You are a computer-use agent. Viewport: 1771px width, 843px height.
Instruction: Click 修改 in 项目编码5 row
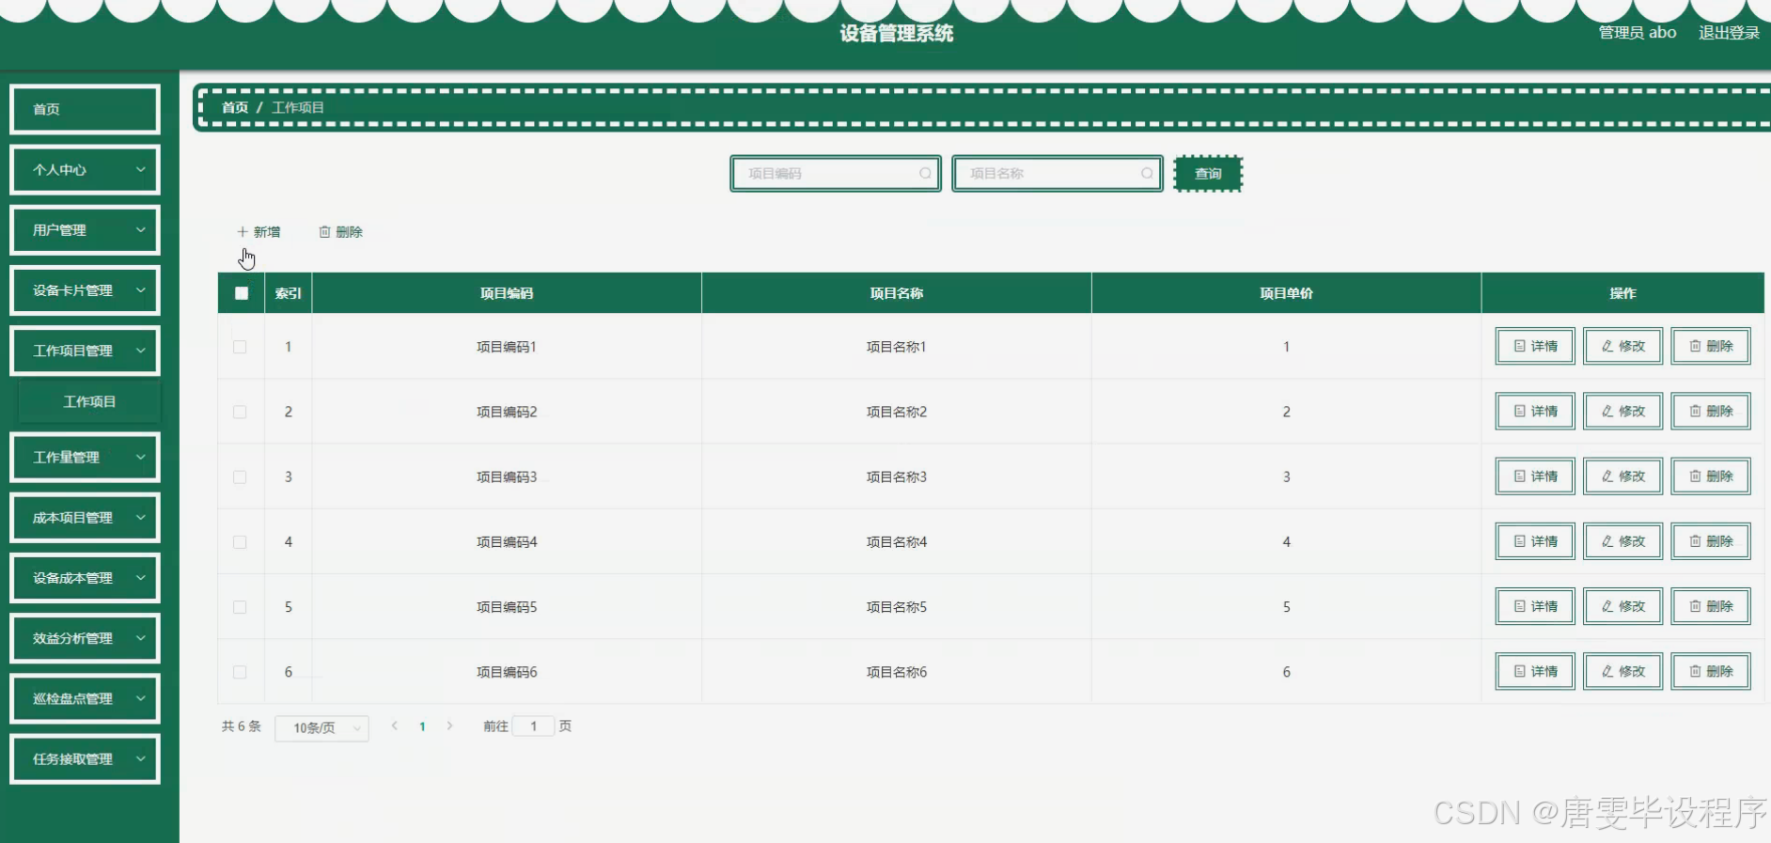tap(1622, 606)
